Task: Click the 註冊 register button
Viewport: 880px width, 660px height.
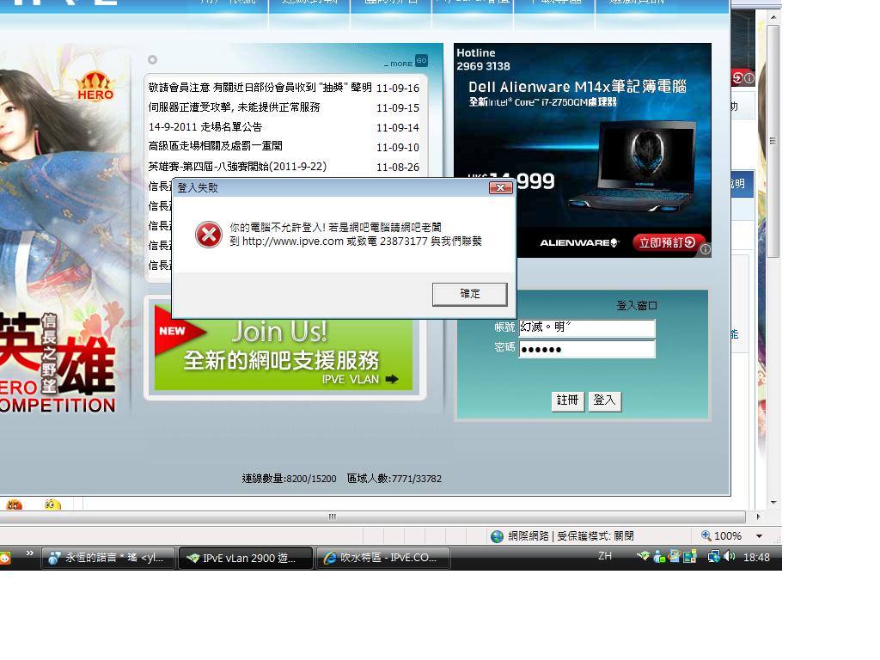Action: click(x=567, y=400)
